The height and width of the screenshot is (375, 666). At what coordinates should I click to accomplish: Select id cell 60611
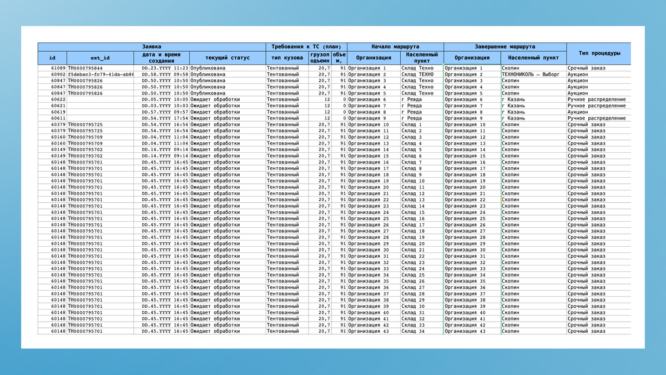pyautogui.click(x=52, y=118)
